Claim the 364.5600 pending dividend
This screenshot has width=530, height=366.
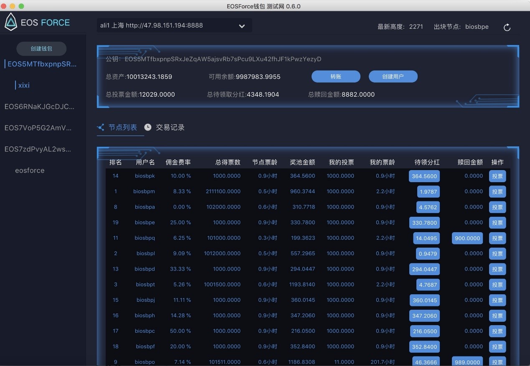pyautogui.click(x=424, y=176)
